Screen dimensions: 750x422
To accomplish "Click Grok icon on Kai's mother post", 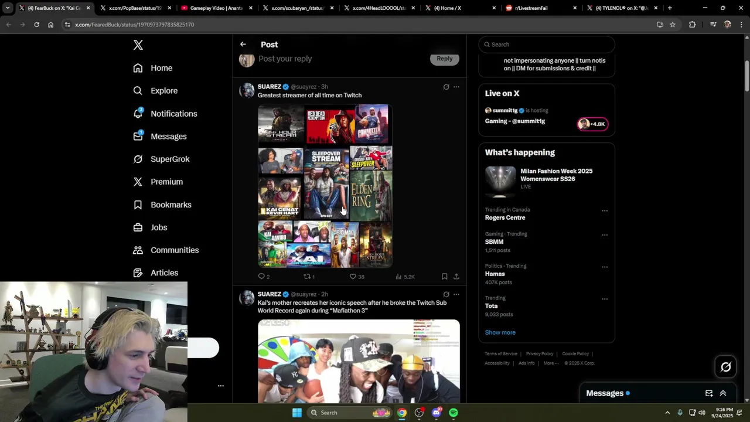I will click(x=446, y=294).
